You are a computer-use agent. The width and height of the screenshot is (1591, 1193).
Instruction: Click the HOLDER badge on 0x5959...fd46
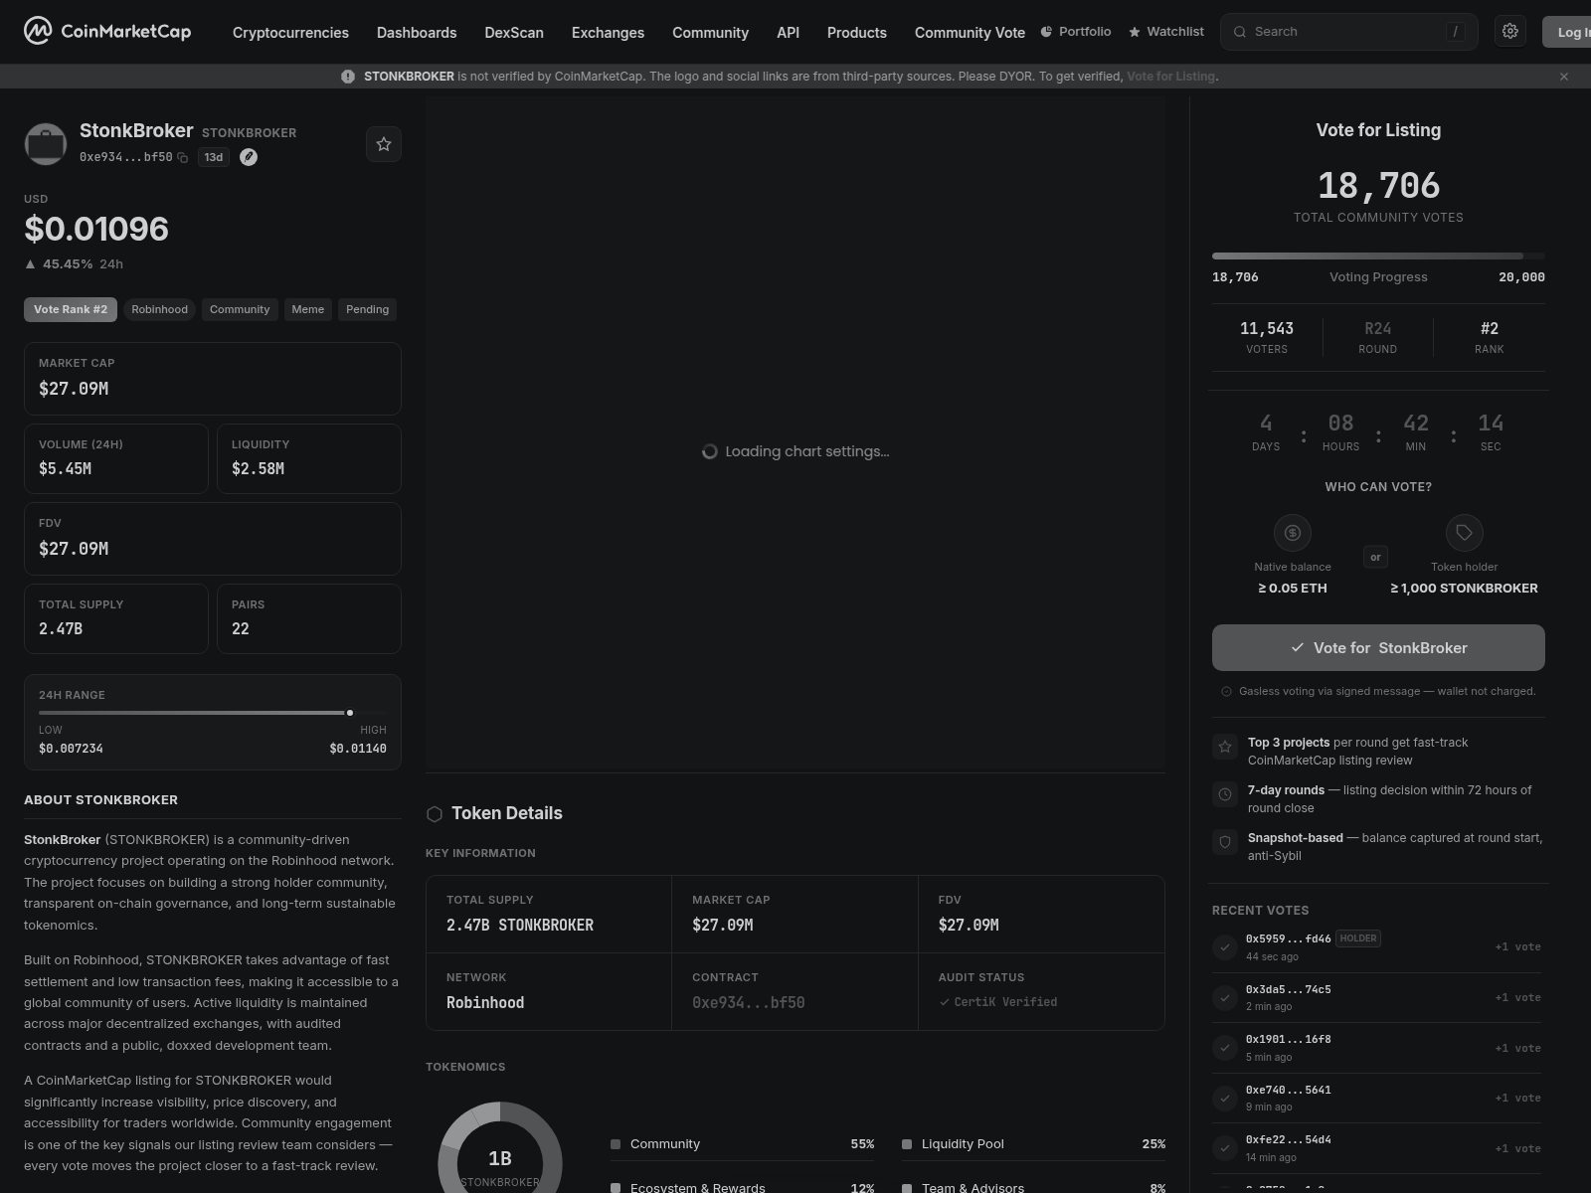coord(1358,938)
